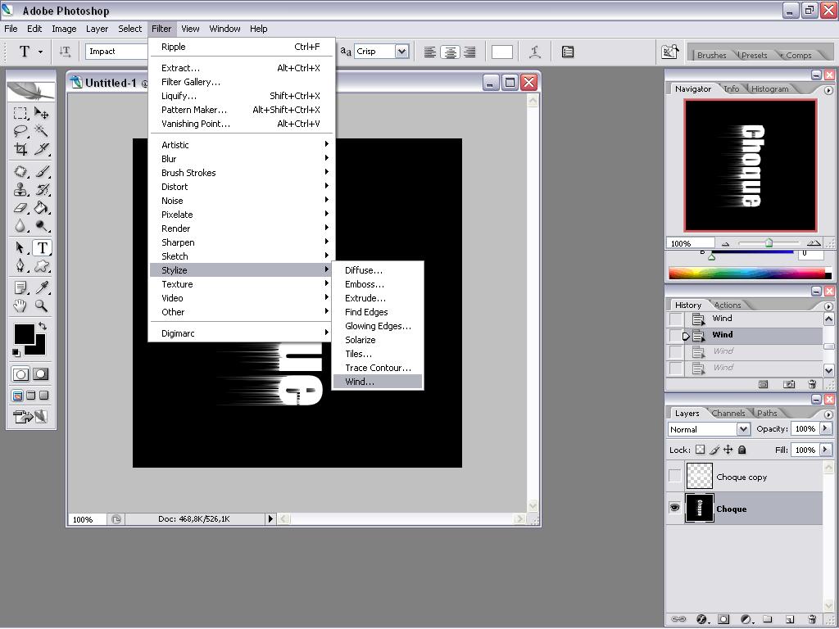The image size is (839, 629).
Task: Switch to the Actions tab
Action: point(728,305)
